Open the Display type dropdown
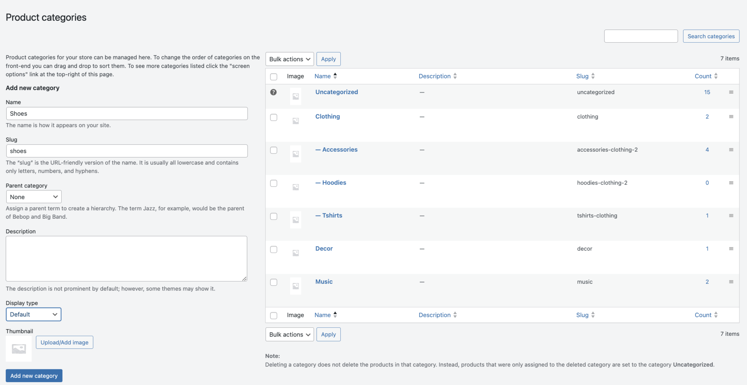Viewport: 747px width, 385px height. click(34, 314)
